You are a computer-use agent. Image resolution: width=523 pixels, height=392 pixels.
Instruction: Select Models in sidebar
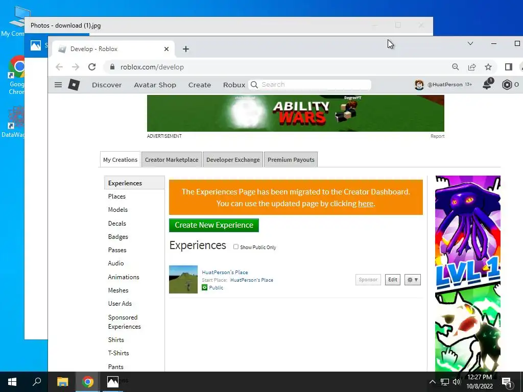118,210
